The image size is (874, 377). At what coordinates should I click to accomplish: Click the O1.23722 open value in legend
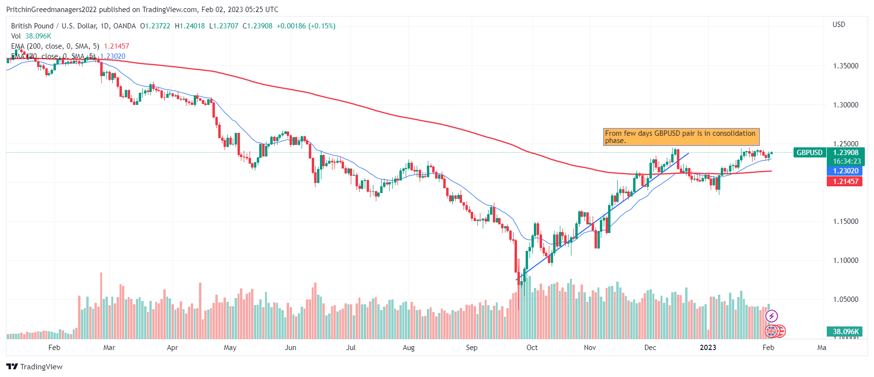[x=155, y=26]
